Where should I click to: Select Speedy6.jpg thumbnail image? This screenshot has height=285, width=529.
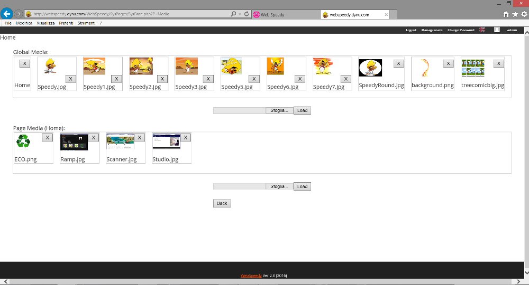(x=275, y=66)
